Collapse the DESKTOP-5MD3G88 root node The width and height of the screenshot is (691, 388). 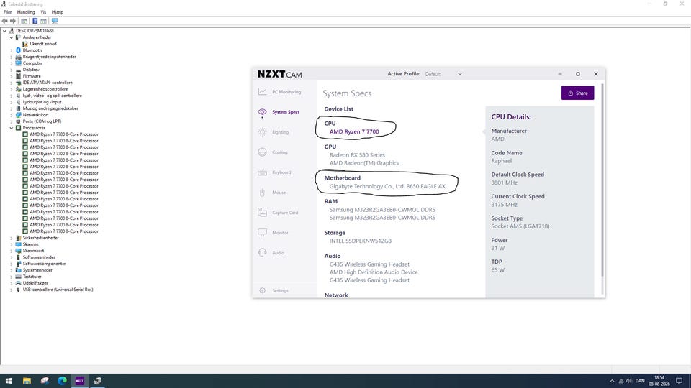[x=4, y=31]
